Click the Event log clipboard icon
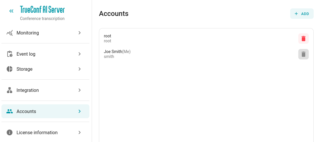Screen dimensions: 316x142 (10, 54)
